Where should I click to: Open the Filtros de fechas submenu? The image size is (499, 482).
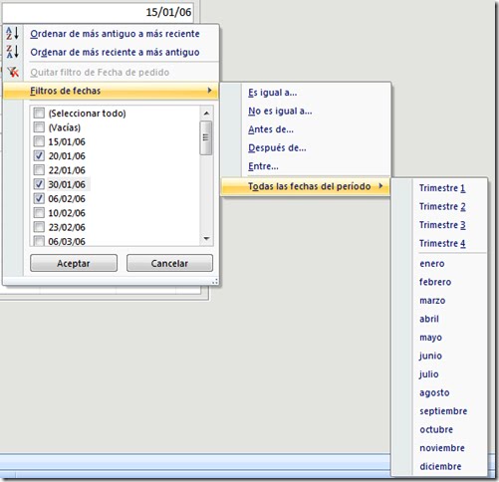pyautogui.click(x=111, y=91)
